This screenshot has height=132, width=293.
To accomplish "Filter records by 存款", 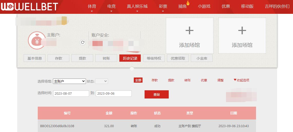I will (x=155, y=80).
